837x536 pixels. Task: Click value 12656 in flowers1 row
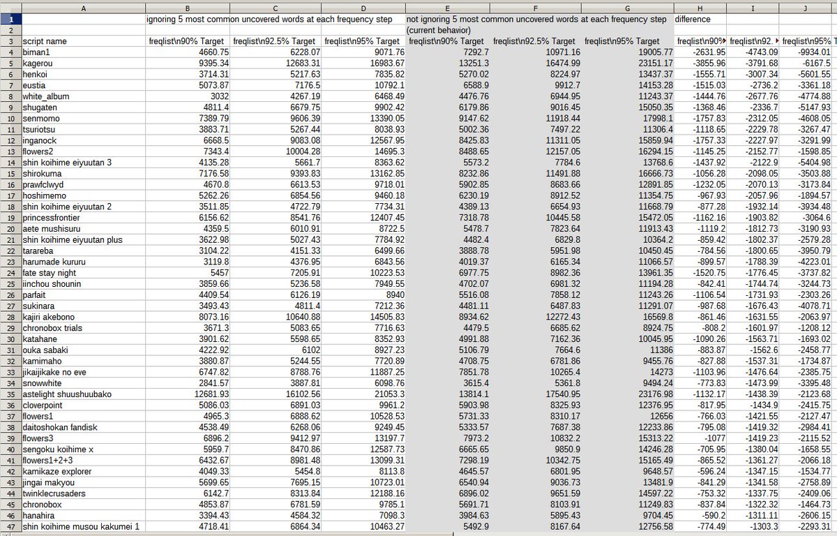[628, 416]
